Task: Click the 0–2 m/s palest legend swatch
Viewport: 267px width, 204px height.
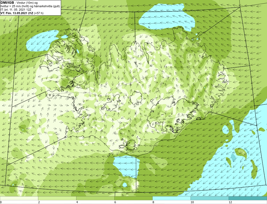Action: pyautogui.click(x=19, y=198)
